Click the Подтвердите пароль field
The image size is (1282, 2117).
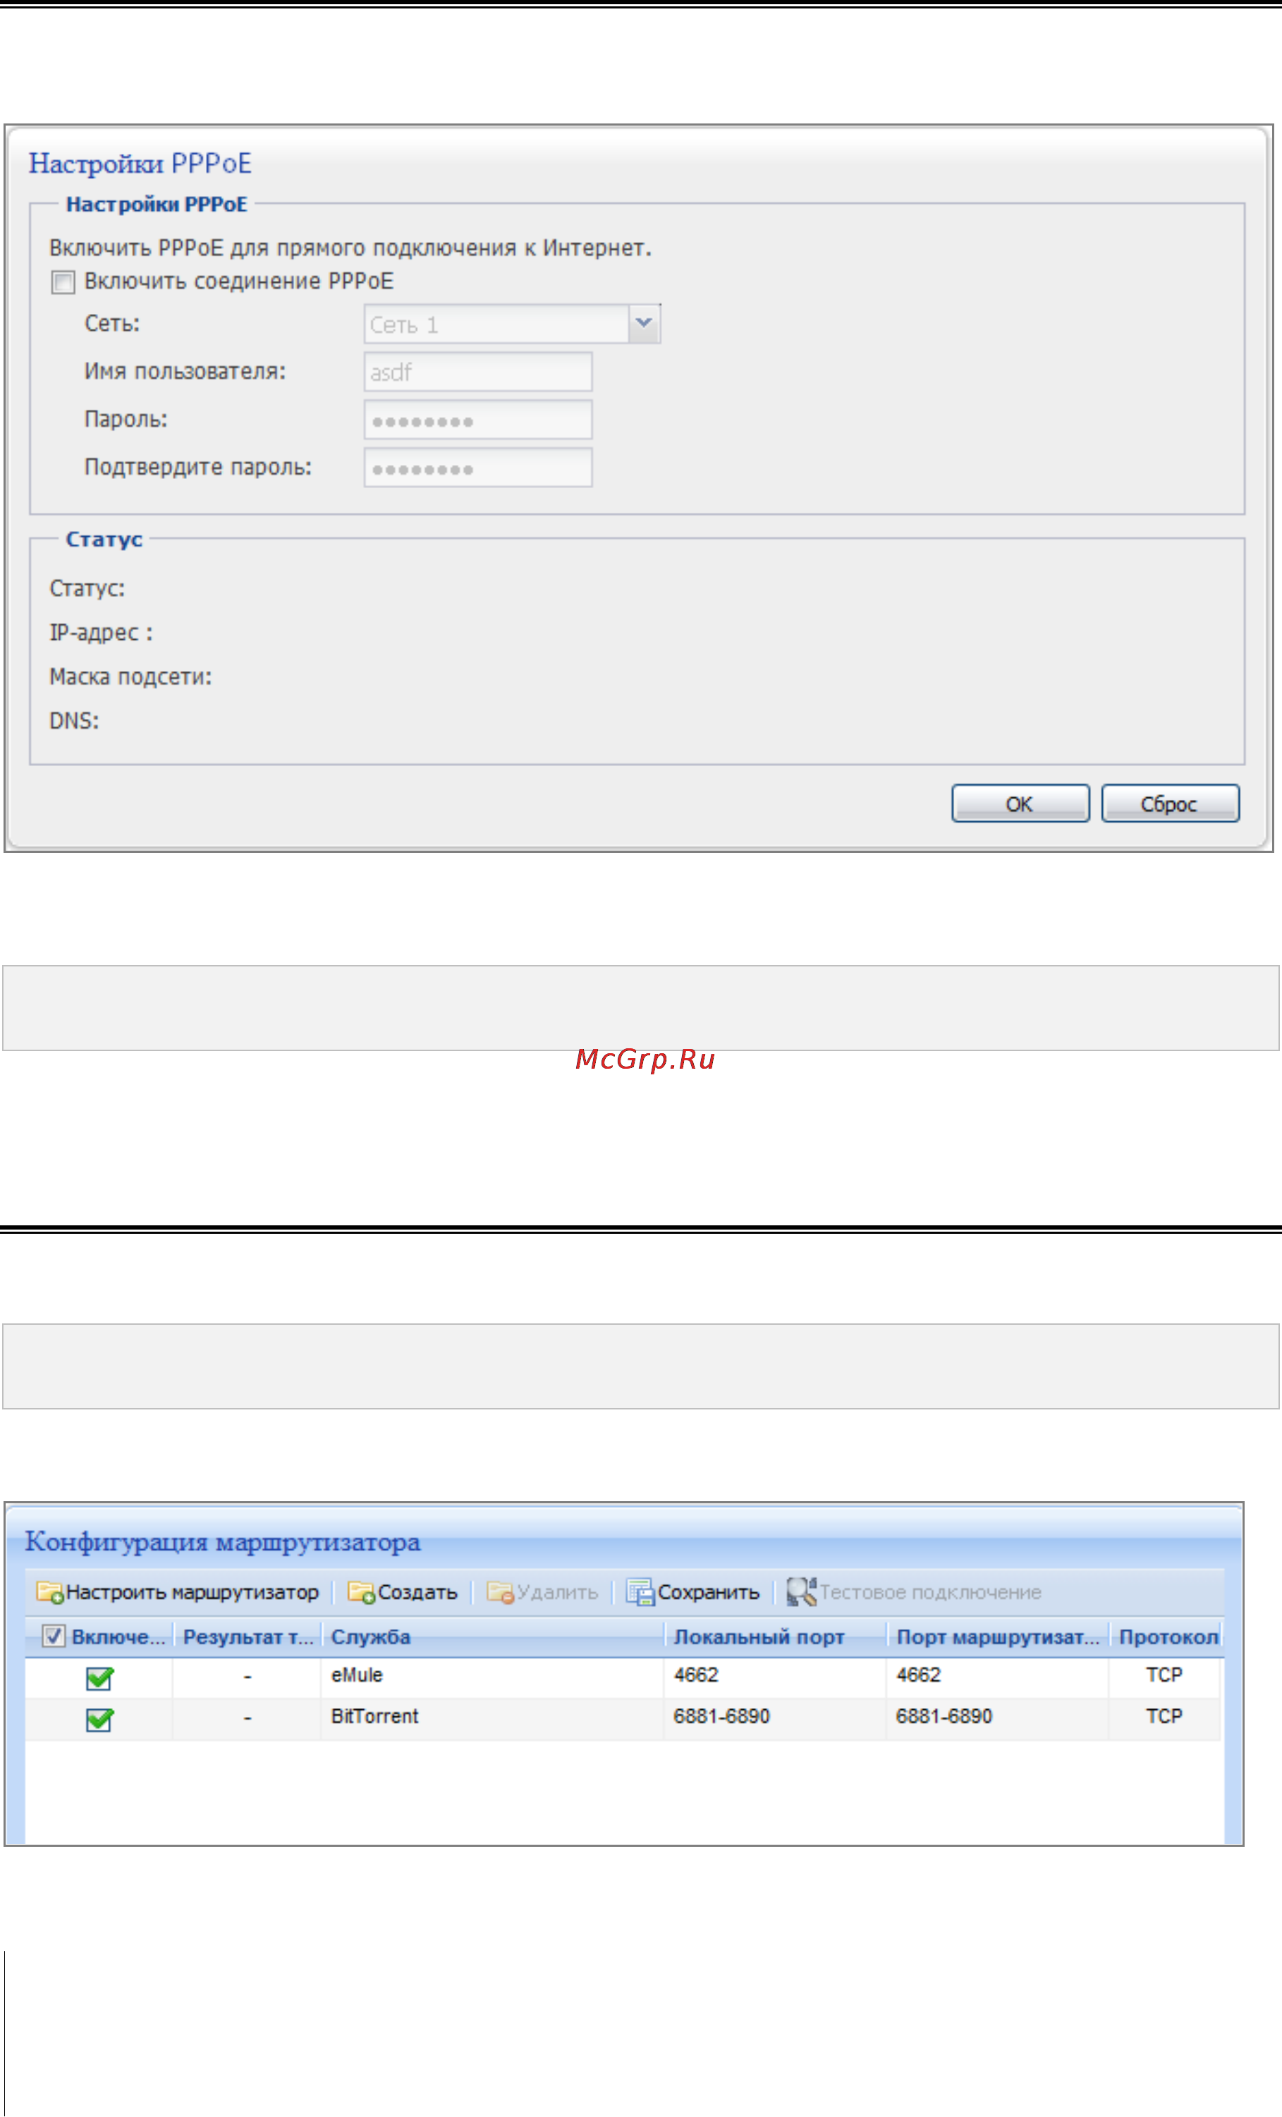coord(477,468)
